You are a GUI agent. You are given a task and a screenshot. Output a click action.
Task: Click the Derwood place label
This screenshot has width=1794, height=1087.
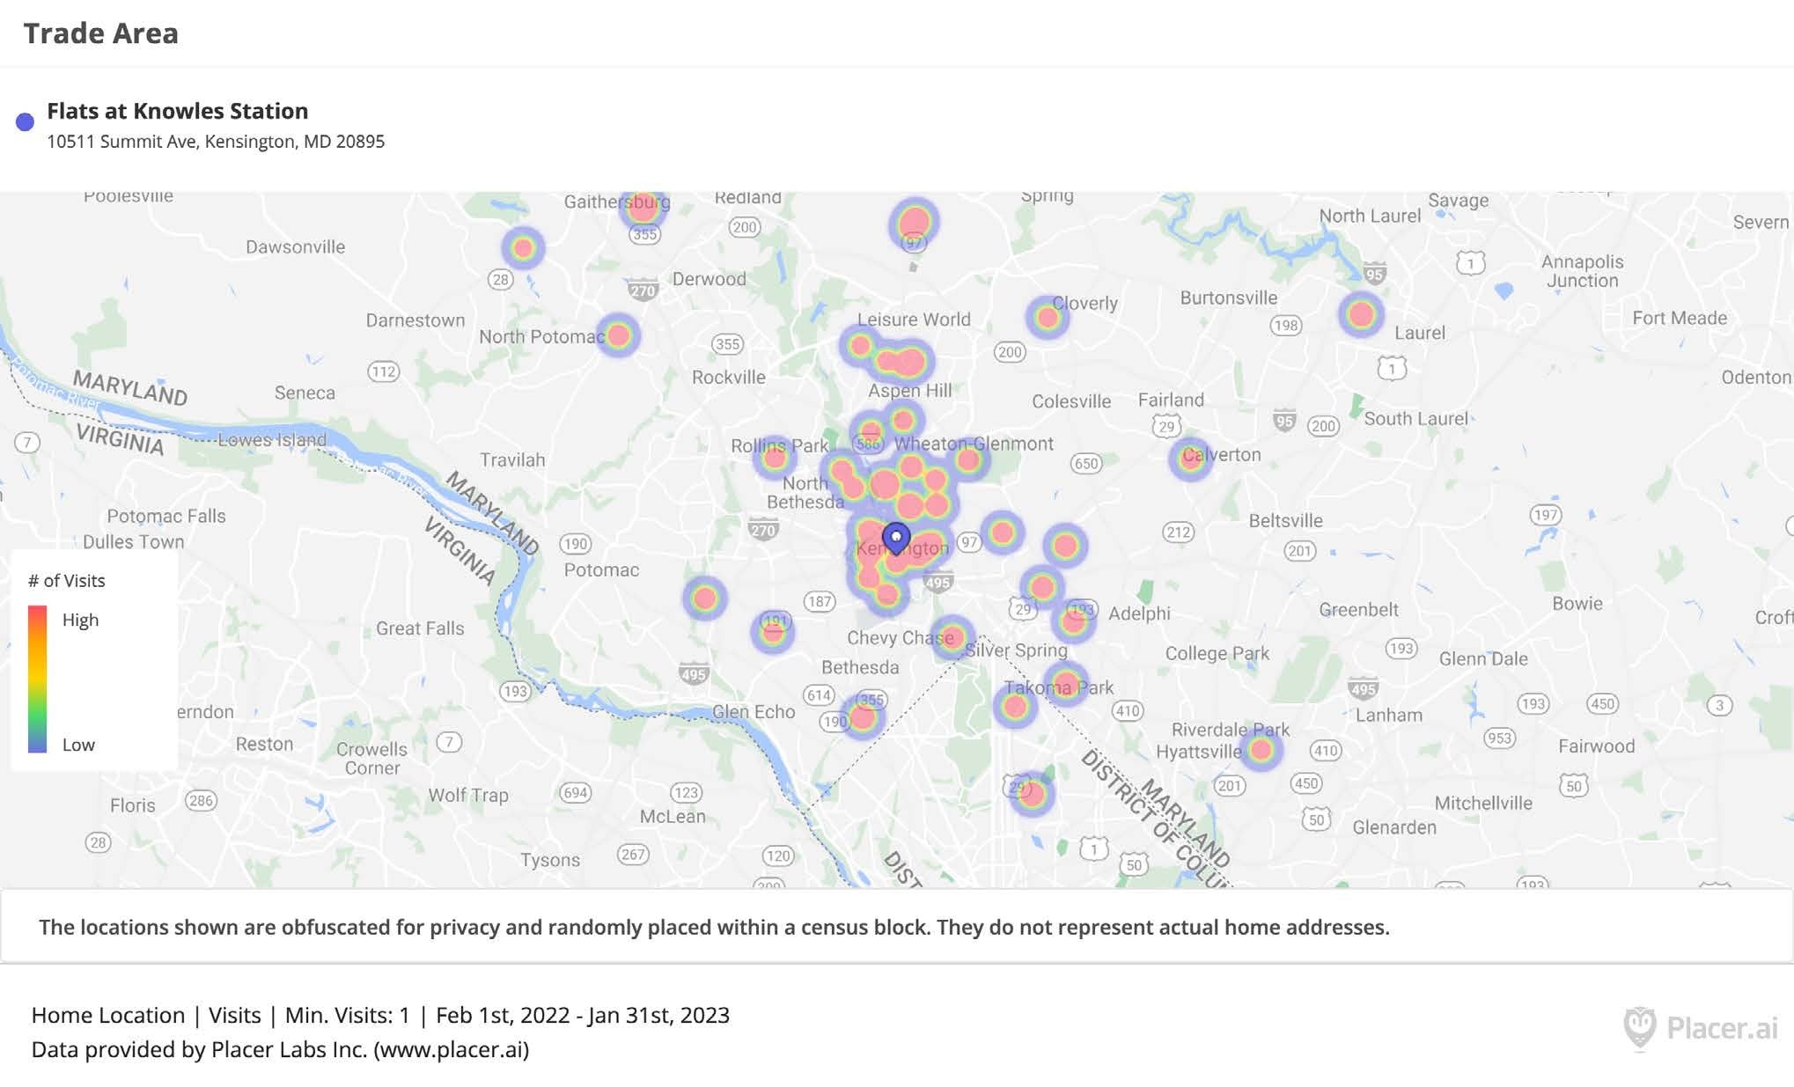pos(710,279)
